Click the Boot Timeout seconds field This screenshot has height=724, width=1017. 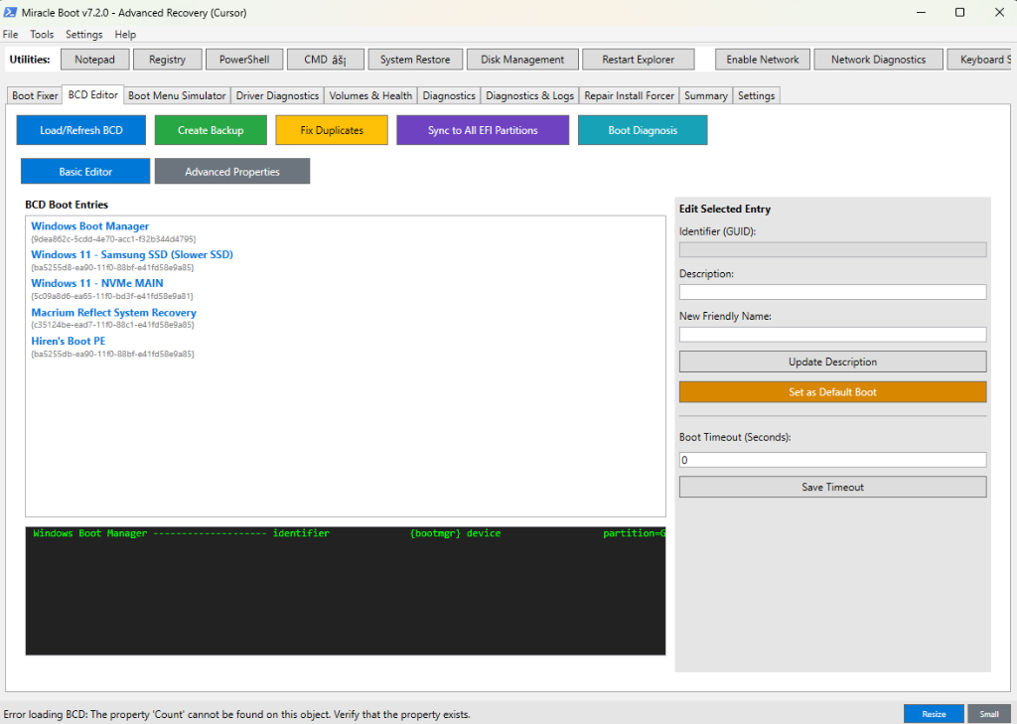(832, 459)
